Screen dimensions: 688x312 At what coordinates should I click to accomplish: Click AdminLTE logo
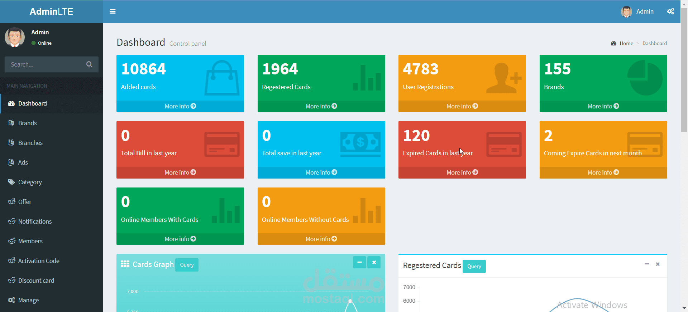point(52,11)
